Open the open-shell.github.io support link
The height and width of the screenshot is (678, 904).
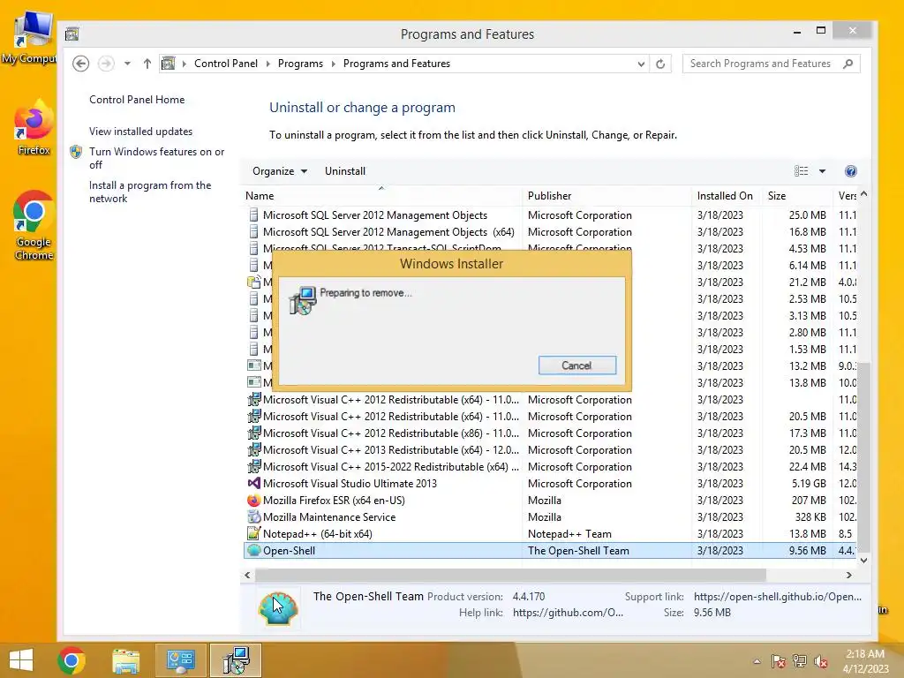[777, 597]
